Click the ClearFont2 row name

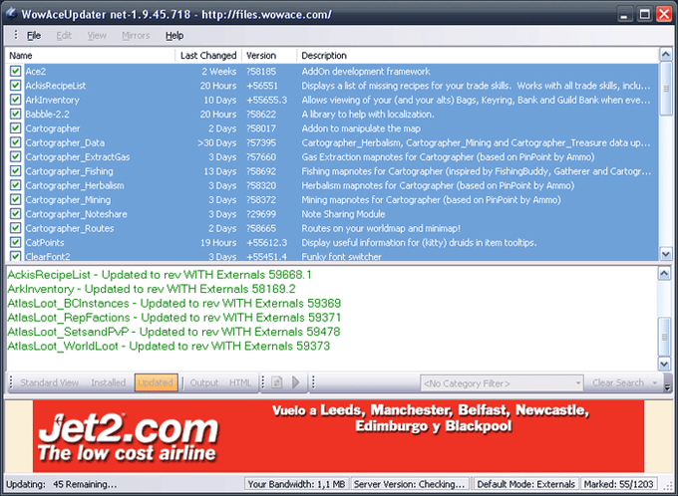click(x=48, y=256)
